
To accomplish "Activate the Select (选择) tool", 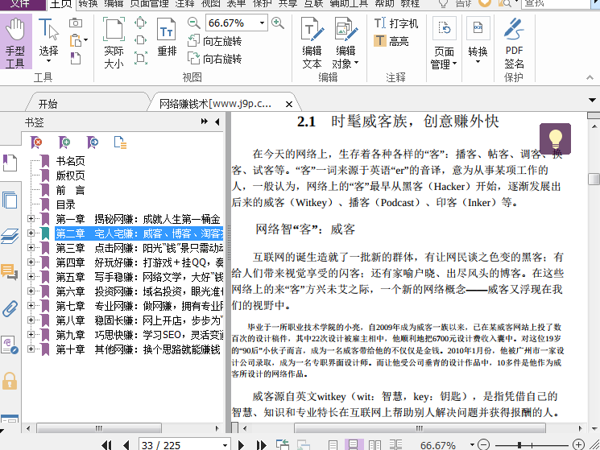I will point(48,42).
